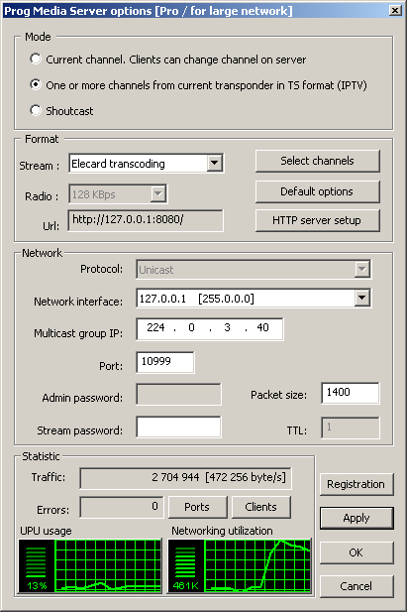Close the Prog Media Server options window
Image resolution: width=407 pixels, height=612 pixels.
tap(395, 10)
